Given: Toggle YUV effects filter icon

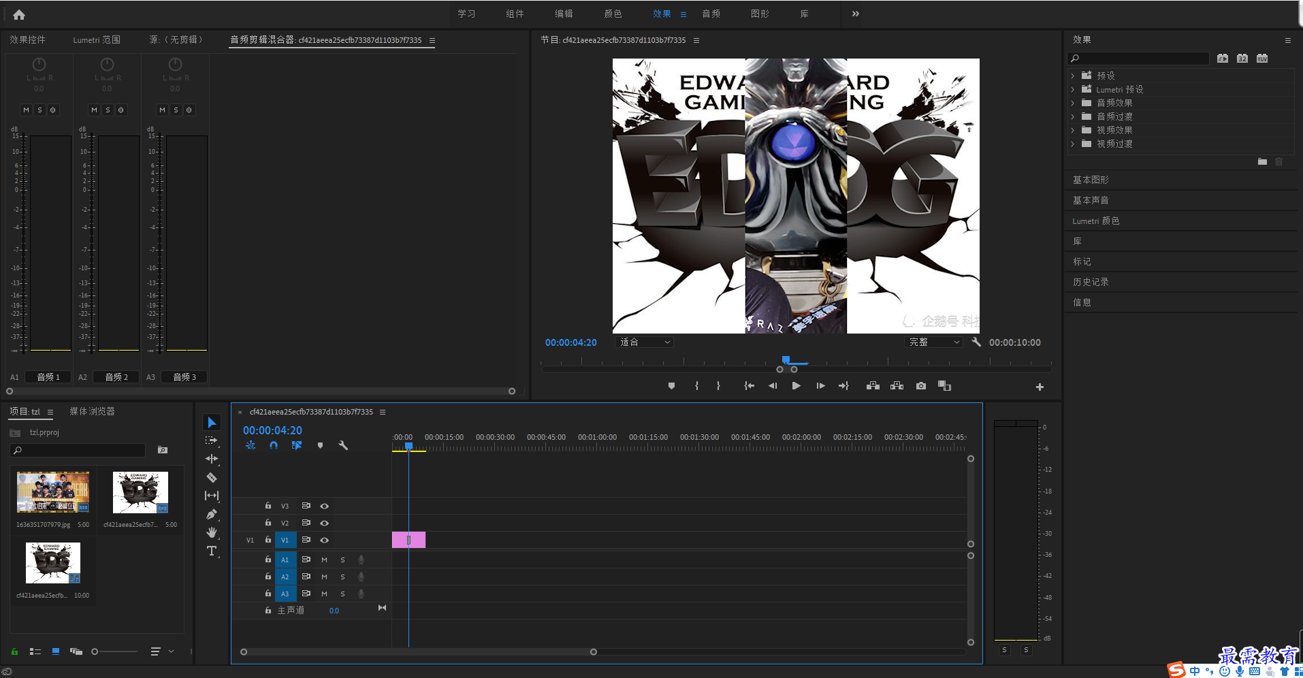Looking at the screenshot, I should click(x=1262, y=59).
